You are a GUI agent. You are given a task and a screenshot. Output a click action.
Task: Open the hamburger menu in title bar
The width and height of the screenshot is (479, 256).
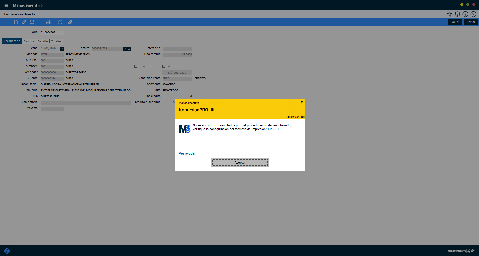tap(6, 5)
